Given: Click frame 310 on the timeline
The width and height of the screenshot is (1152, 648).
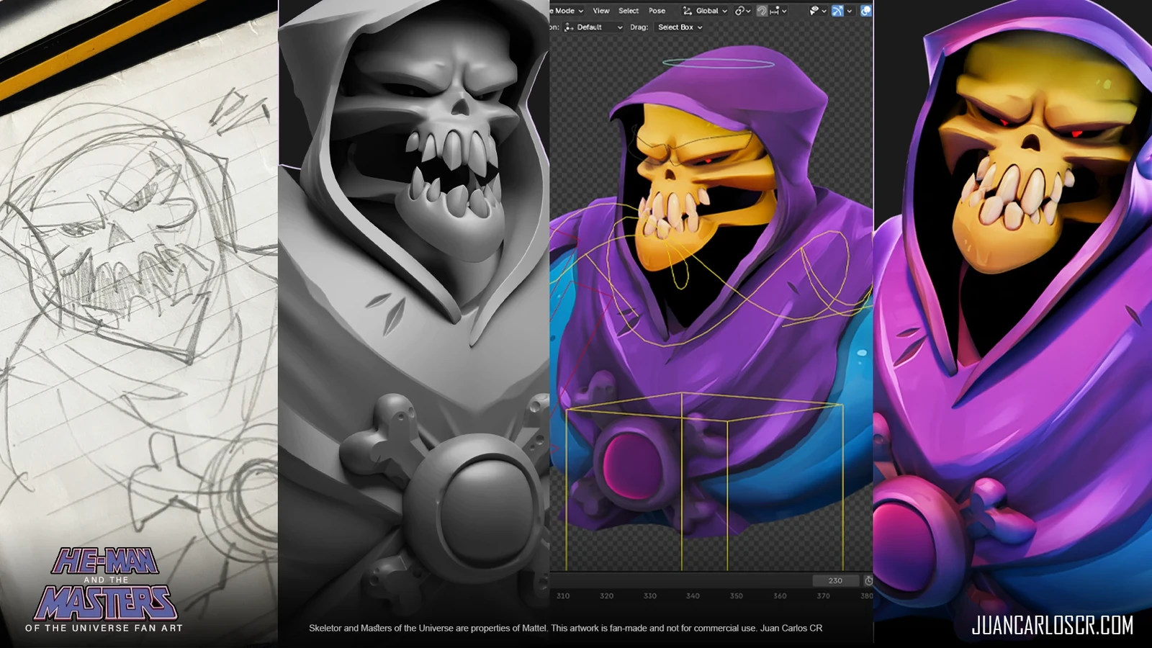Looking at the screenshot, I should tap(563, 596).
